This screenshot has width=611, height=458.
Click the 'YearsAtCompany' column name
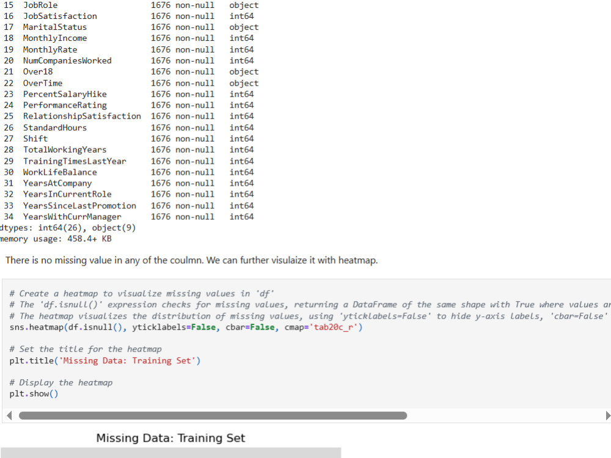point(57,183)
